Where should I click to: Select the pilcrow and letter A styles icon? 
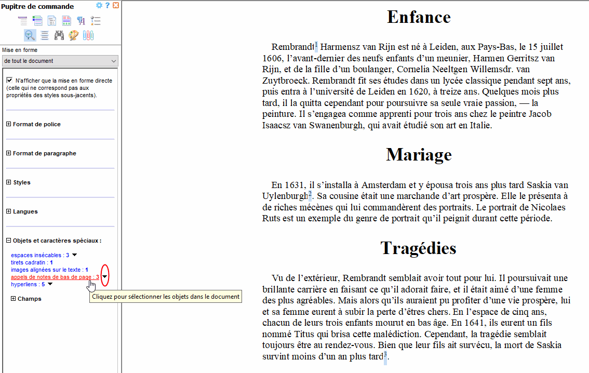[x=81, y=21]
